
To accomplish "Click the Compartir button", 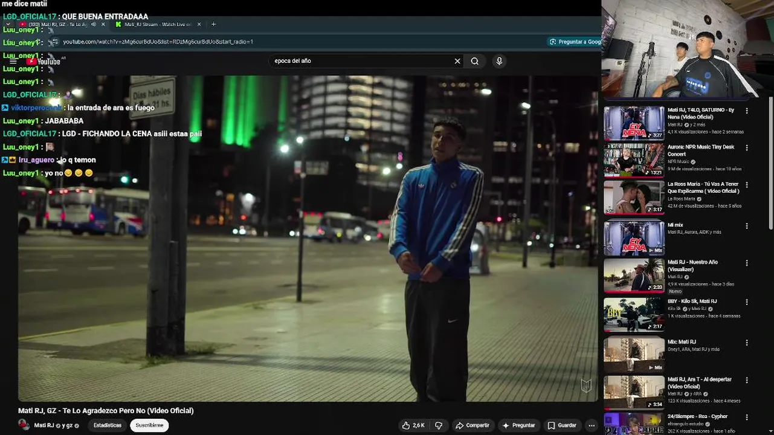I will click(472, 425).
